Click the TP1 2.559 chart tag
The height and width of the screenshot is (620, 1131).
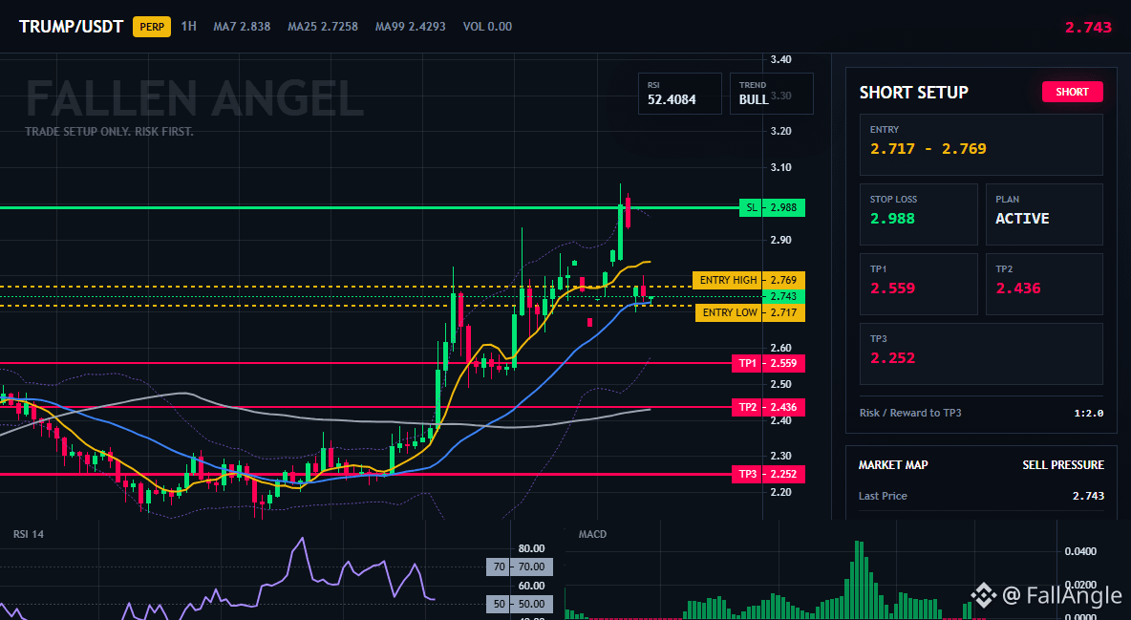(767, 363)
